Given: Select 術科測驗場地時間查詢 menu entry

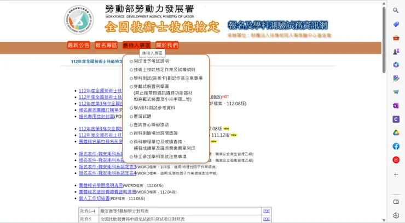Looking at the screenshot, I should (155, 133).
